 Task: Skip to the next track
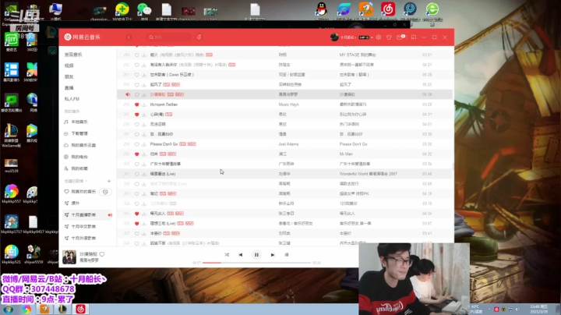point(273,255)
